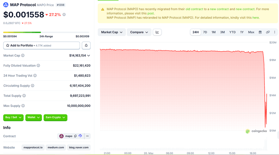
Task: Open the Wallet dropdown
Action: coord(33,117)
